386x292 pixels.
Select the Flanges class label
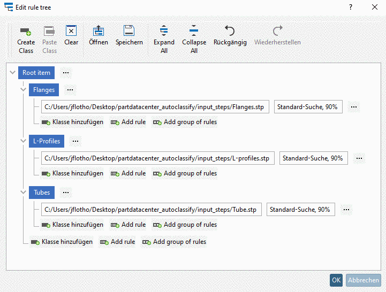pos(44,90)
